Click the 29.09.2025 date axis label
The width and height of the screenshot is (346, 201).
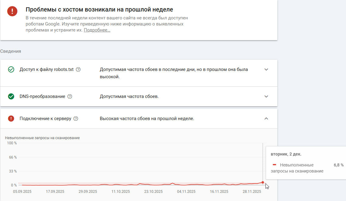point(88,192)
